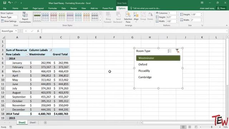Click the Group objects icon

[x=143, y=18]
